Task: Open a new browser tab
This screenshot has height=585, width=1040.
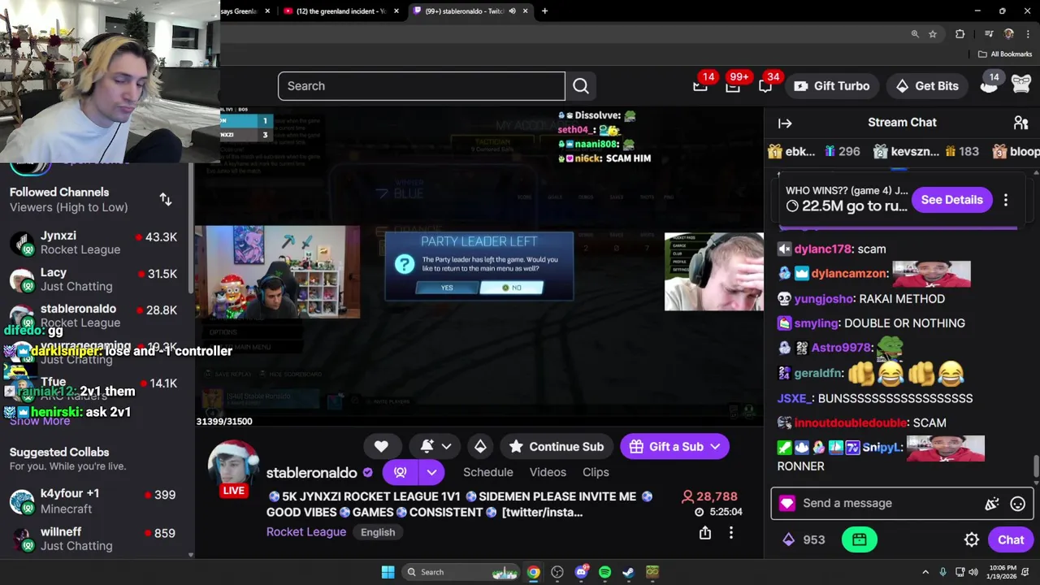Action: (544, 11)
